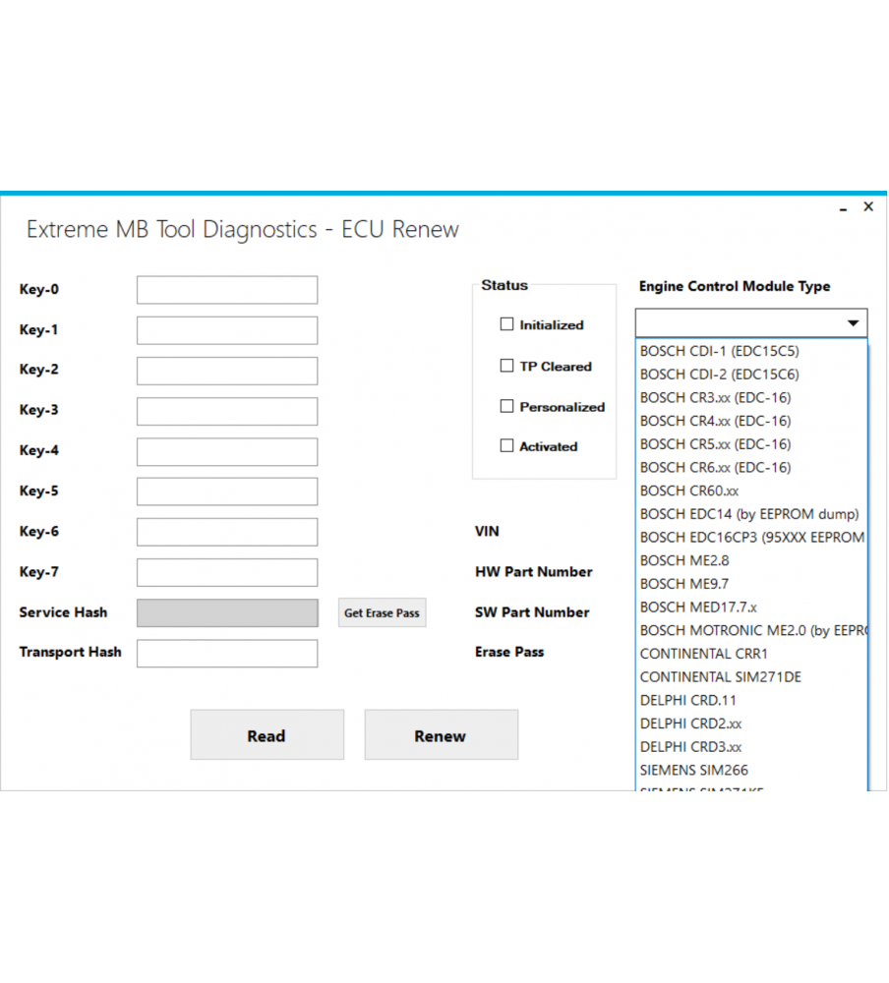The height and width of the screenshot is (983, 889).
Task: Click the Read button
Action: point(267,734)
